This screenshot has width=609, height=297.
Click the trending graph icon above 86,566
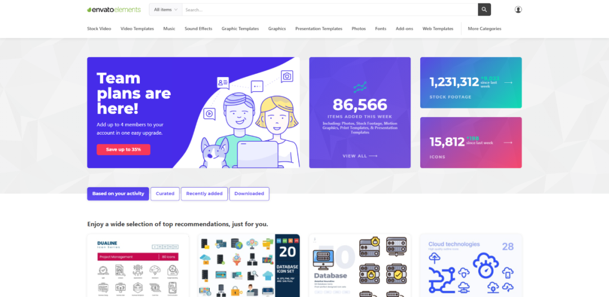360,87
